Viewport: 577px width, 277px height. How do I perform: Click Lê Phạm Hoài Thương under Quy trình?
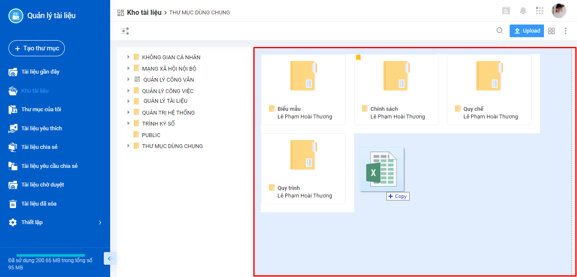click(305, 196)
